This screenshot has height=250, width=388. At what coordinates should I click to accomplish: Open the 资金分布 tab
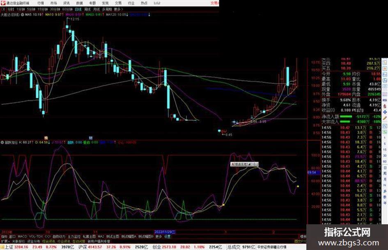(x=33, y=241)
